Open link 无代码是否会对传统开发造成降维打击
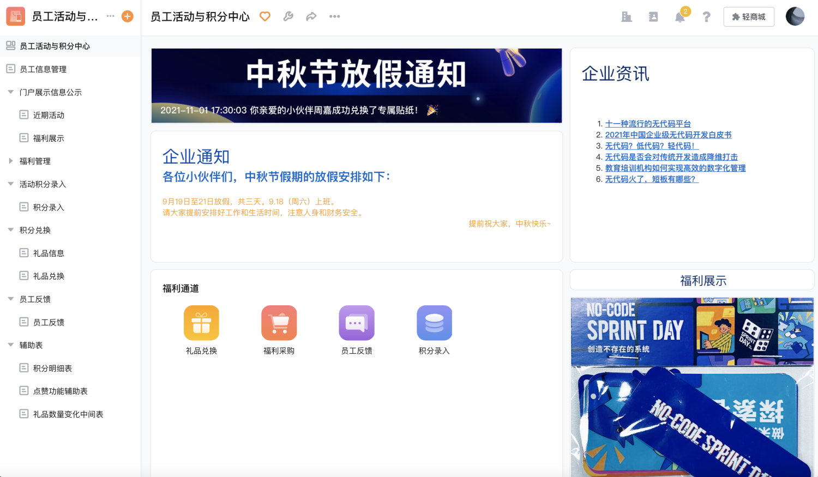 click(671, 157)
